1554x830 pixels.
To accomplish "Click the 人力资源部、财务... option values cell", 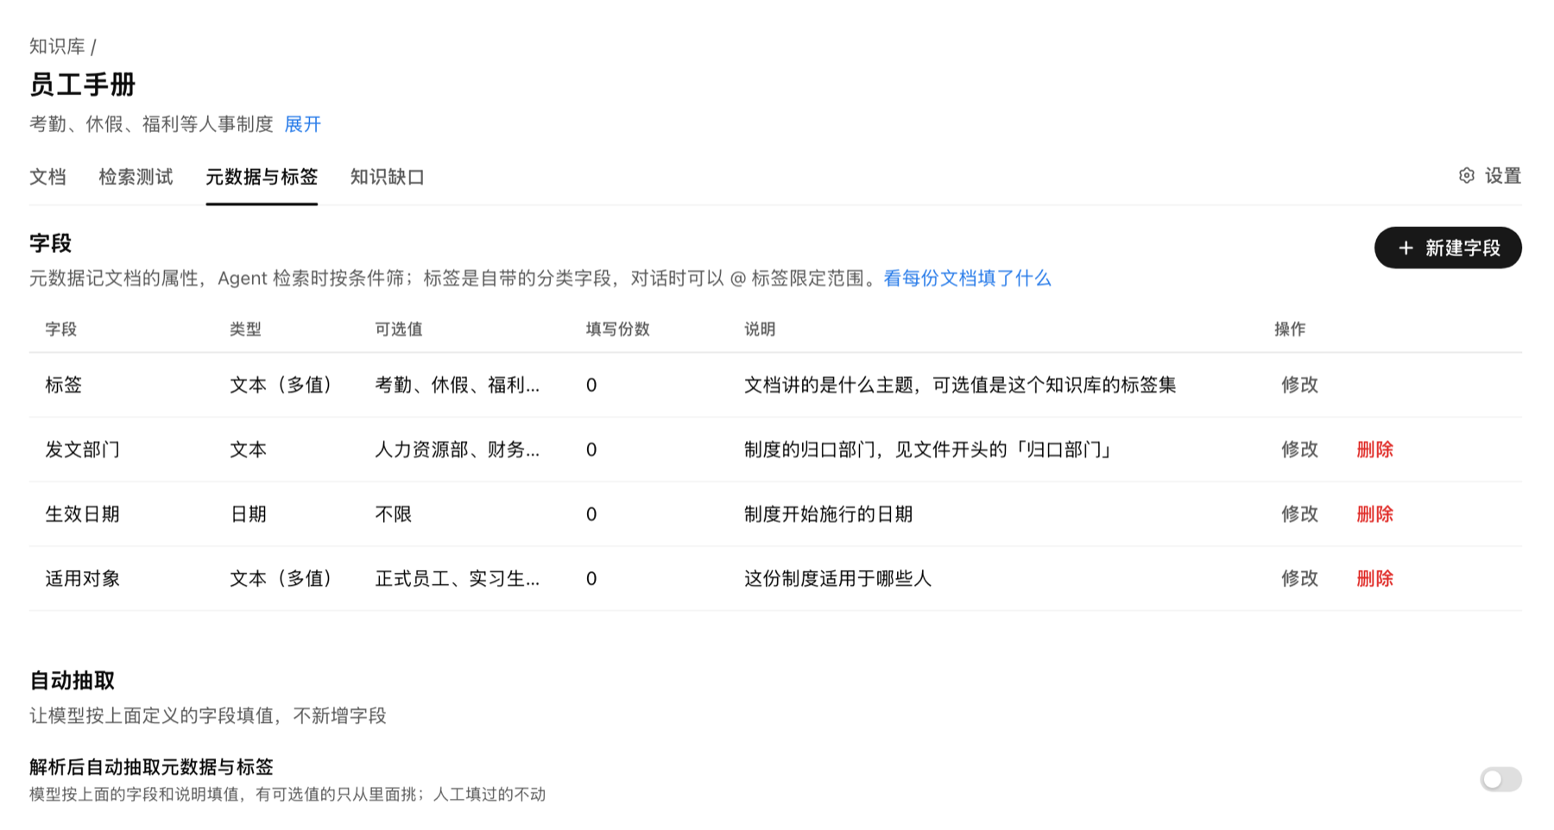I will (x=458, y=450).
